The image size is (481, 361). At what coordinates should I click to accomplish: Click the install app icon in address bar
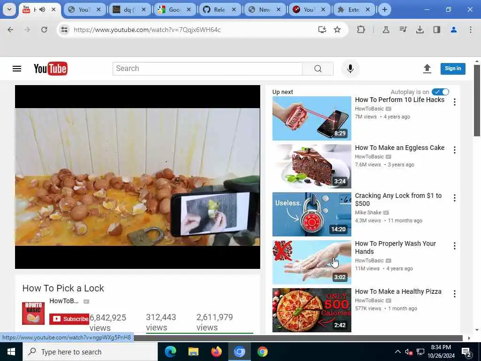pos(322,30)
